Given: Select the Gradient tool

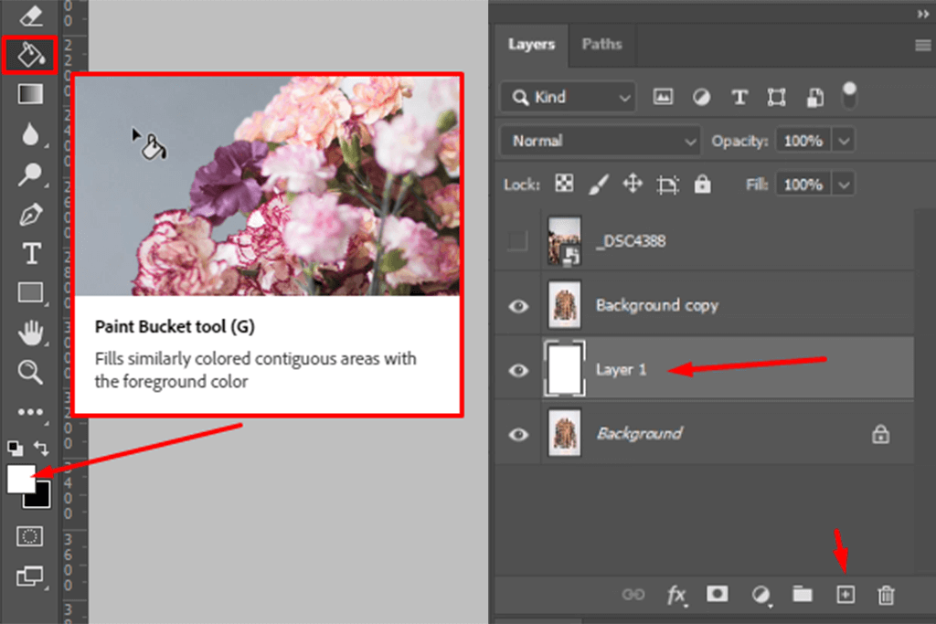Looking at the screenshot, I should 30,94.
